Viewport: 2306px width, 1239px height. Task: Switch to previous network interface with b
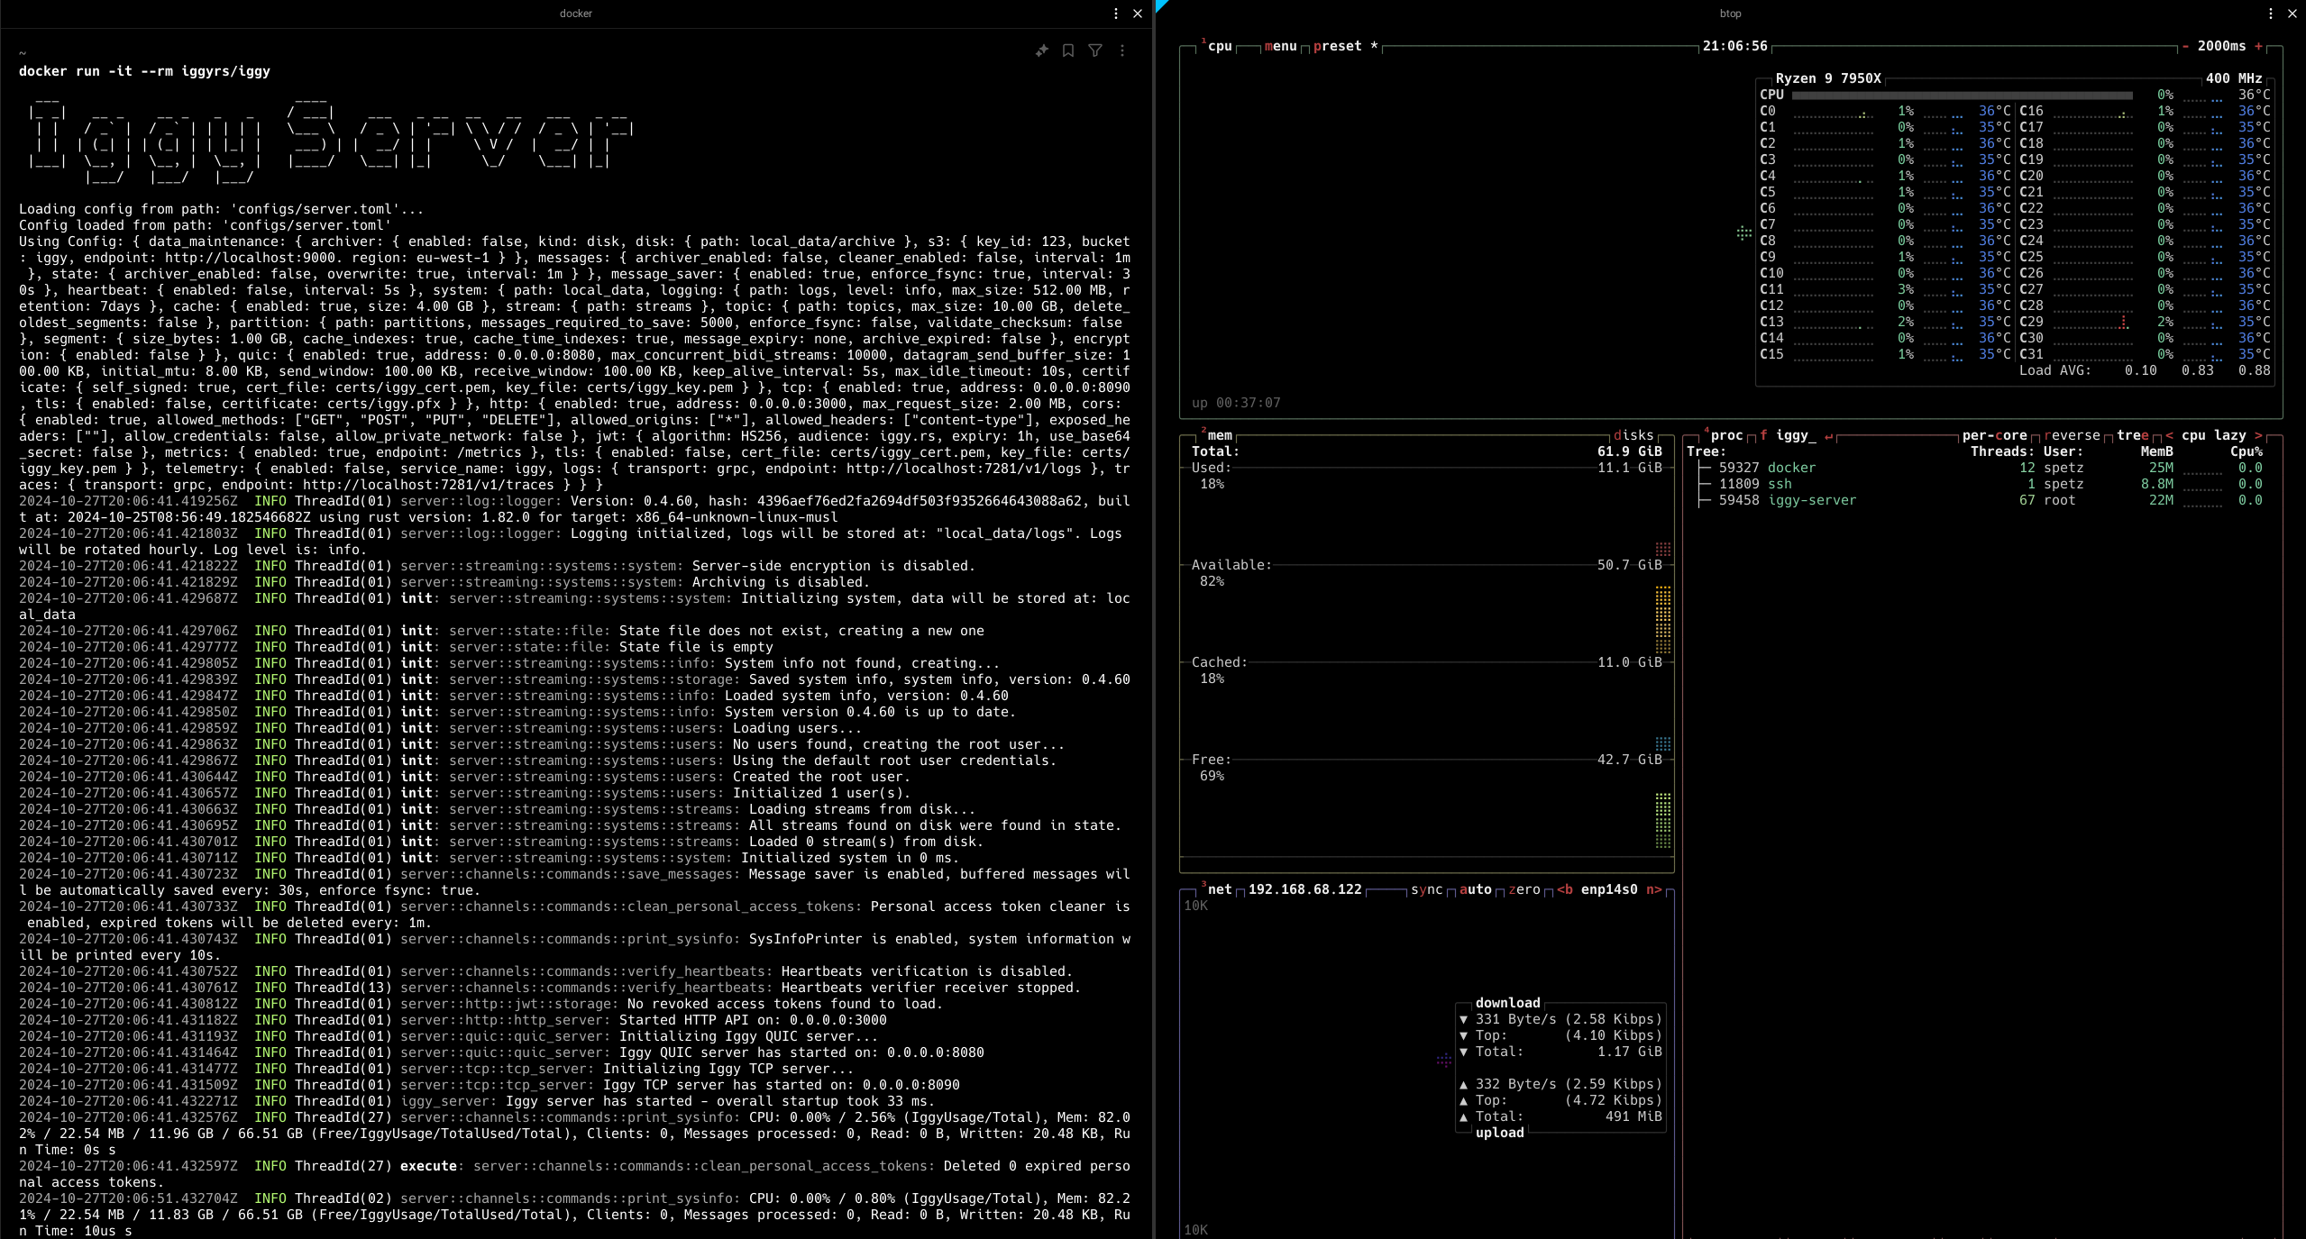(x=1565, y=889)
